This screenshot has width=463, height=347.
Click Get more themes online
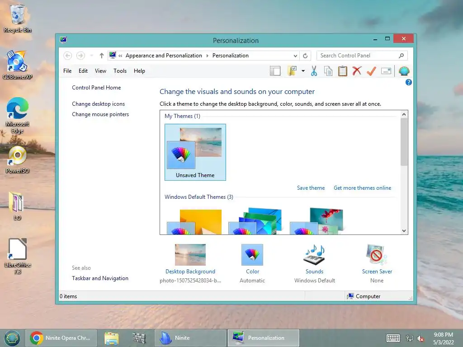362,188
